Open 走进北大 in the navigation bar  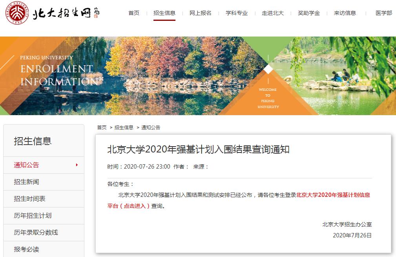pyautogui.click(x=272, y=13)
